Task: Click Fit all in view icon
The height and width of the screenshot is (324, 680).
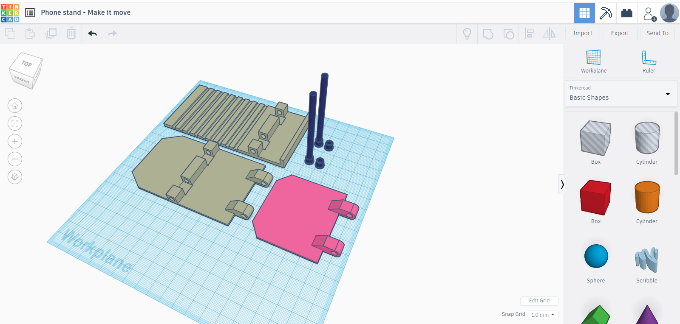Action: (x=15, y=123)
